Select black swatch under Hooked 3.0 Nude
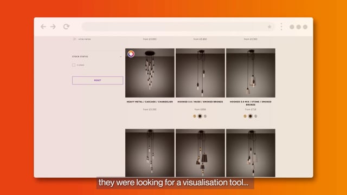Screen dimensions: 347x195 (x=200, y=116)
